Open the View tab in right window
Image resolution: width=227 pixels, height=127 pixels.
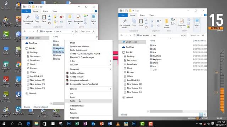point(151,15)
